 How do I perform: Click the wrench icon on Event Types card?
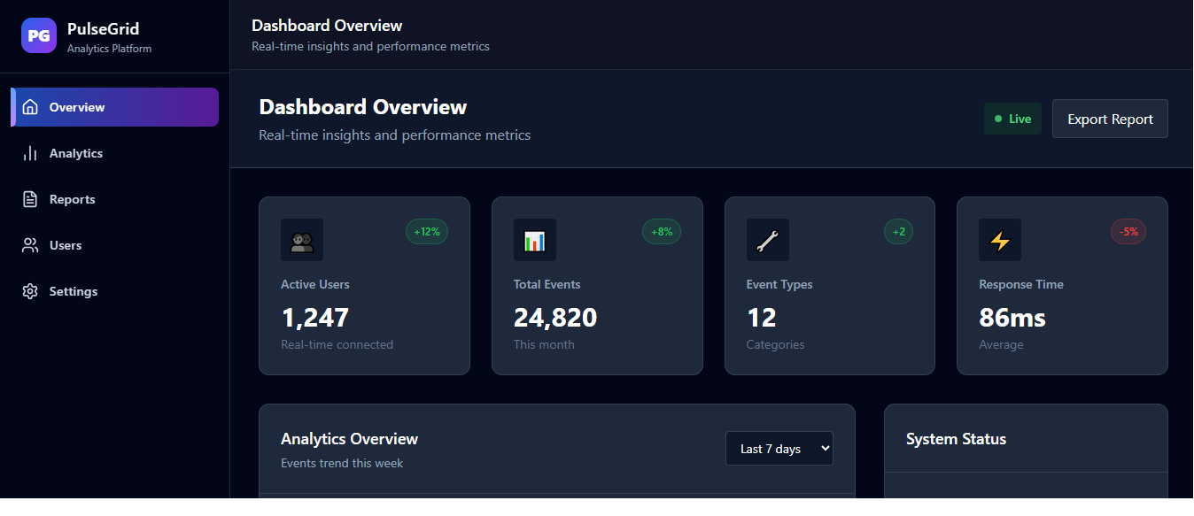point(767,239)
